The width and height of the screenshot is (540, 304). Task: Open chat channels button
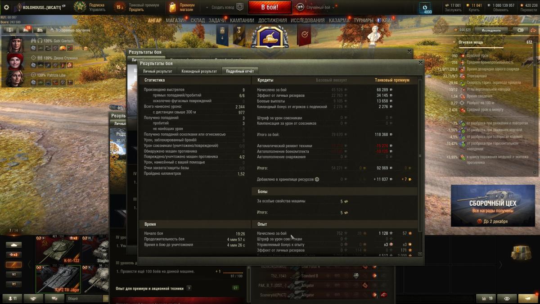[x=54, y=299]
